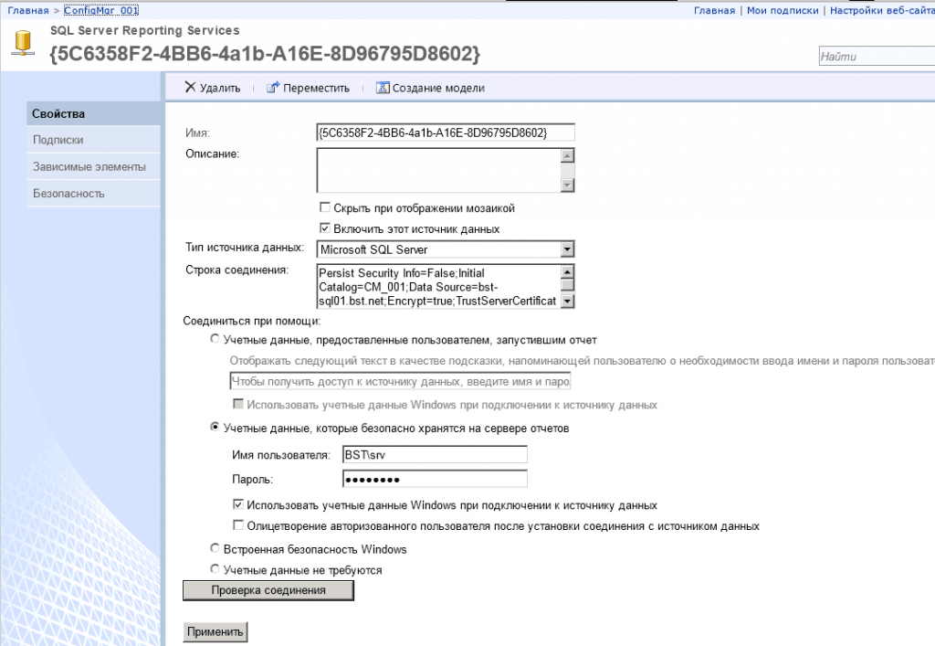Open the ConfigMgr_001 breadcrumb link
This screenshot has height=646, width=935.
(x=100, y=9)
